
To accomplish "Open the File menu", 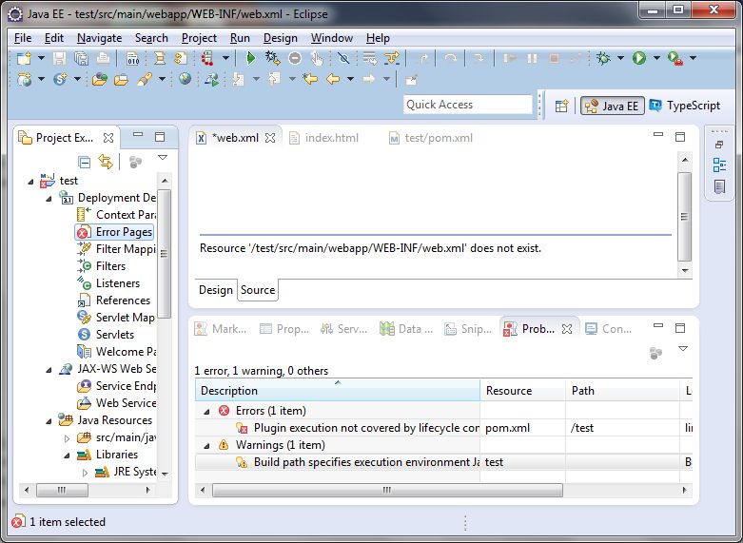I will [x=23, y=38].
